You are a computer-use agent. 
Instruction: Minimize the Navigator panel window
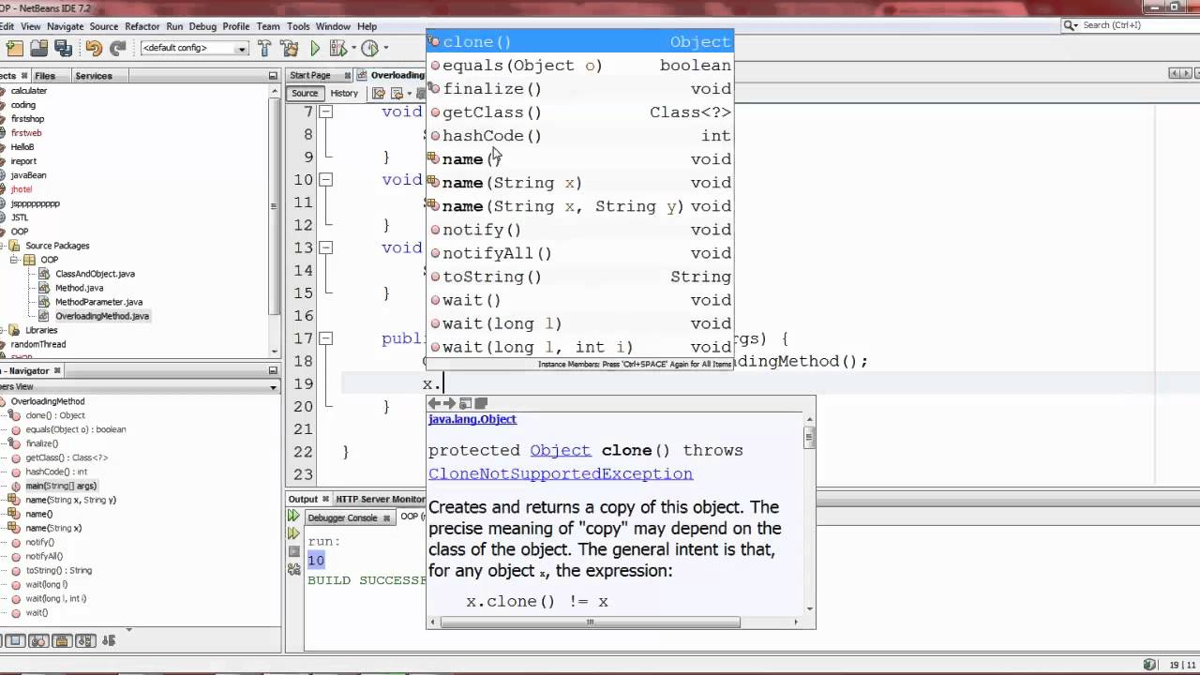[x=273, y=371]
